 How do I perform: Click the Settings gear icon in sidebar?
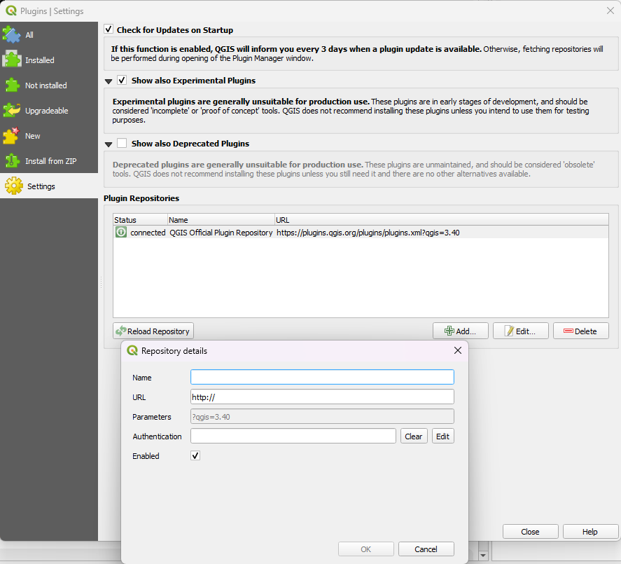click(14, 186)
